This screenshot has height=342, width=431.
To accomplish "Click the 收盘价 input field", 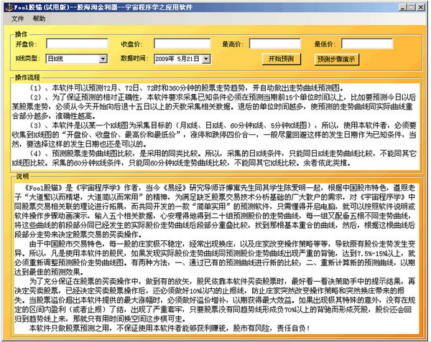I will 182,44.
